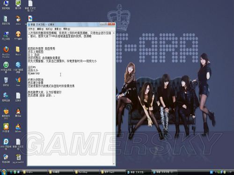234x175 pixels.
Task: Expand hidden system tray icons arrow
Action: pyautogui.click(x=216, y=172)
